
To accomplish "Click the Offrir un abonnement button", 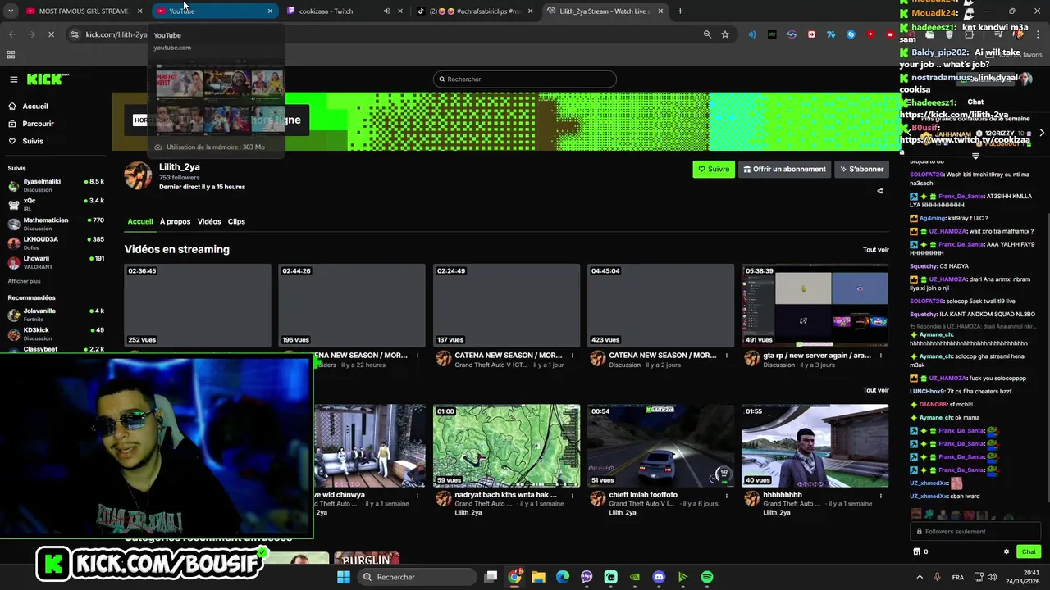I will [784, 170].
